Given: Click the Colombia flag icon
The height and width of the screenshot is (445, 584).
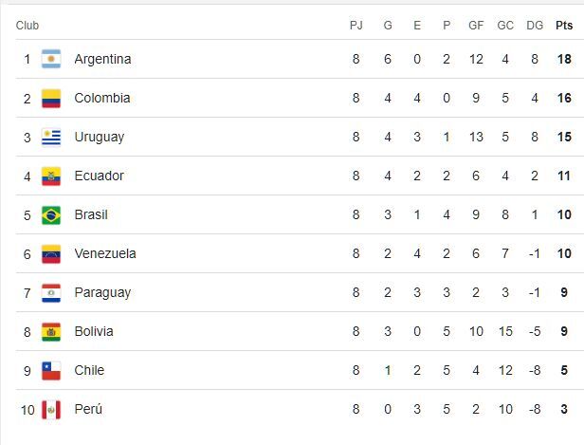Looking at the screenshot, I should tap(51, 99).
